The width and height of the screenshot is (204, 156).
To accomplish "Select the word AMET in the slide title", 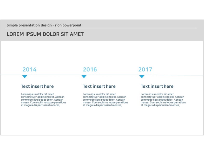I will (x=77, y=34).
